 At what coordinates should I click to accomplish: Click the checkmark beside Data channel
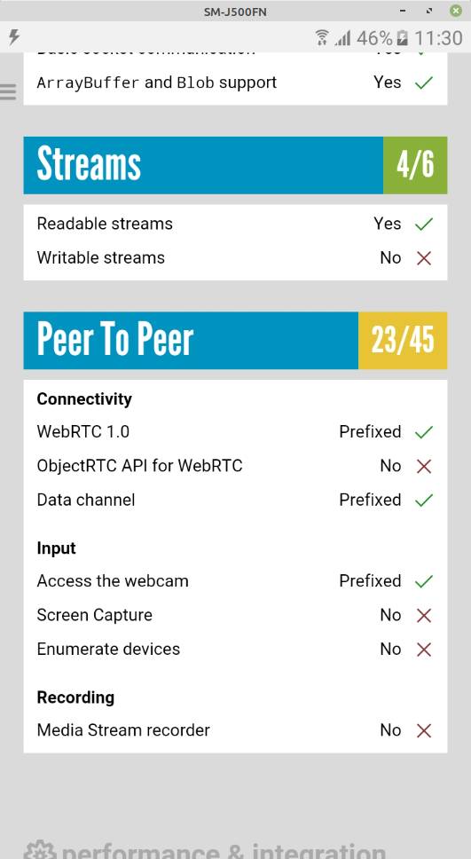(x=424, y=500)
